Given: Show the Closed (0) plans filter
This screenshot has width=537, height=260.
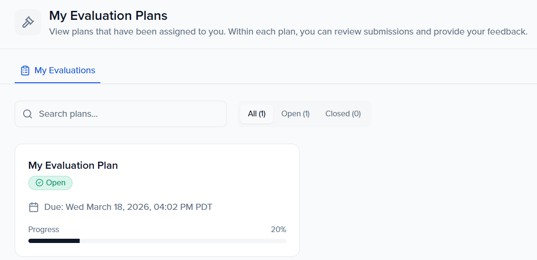Looking at the screenshot, I should [x=343, y=114].
